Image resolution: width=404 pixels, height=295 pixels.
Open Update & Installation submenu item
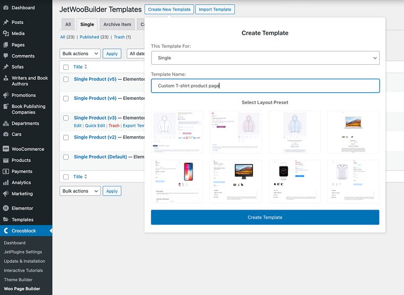(24, 261)
